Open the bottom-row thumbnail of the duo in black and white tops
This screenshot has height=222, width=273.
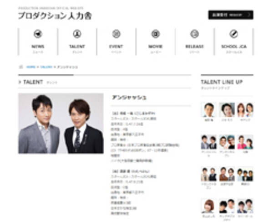coord(227,206)
